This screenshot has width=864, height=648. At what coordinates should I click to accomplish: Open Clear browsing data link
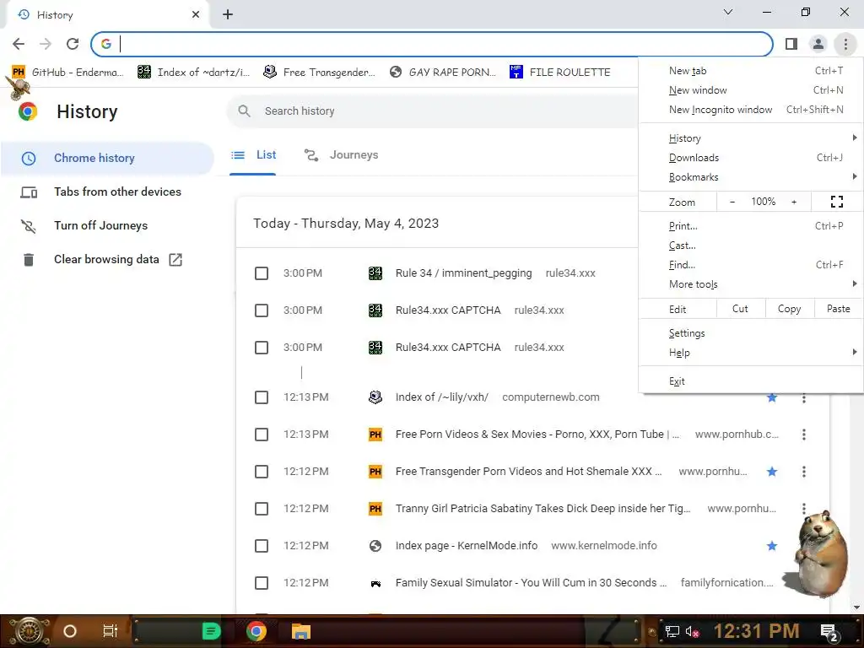click(x=106, y=260)
